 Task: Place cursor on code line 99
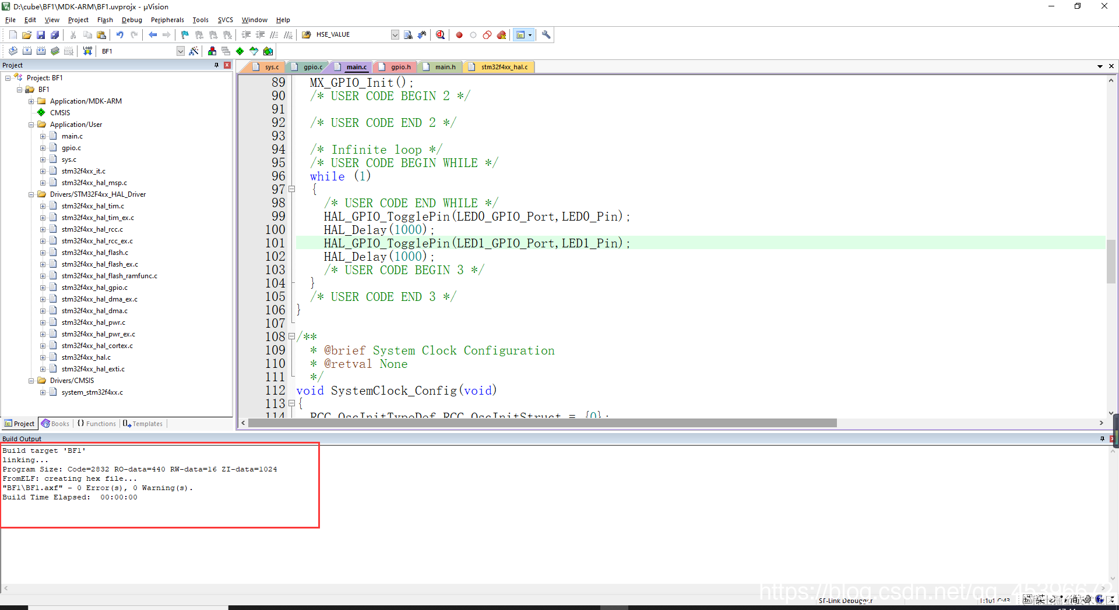(477, 217)
